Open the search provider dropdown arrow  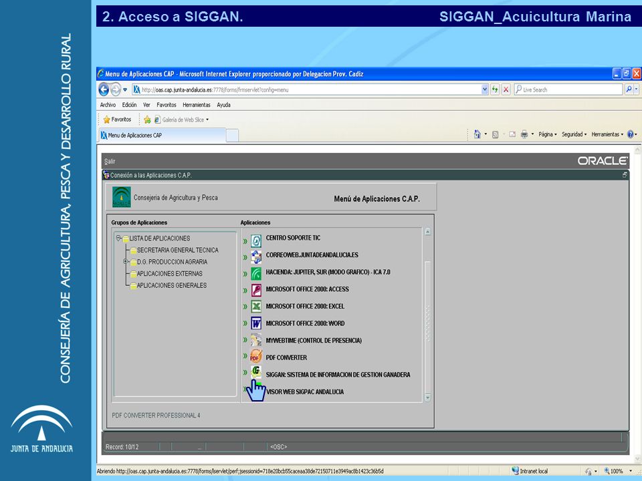636,89
